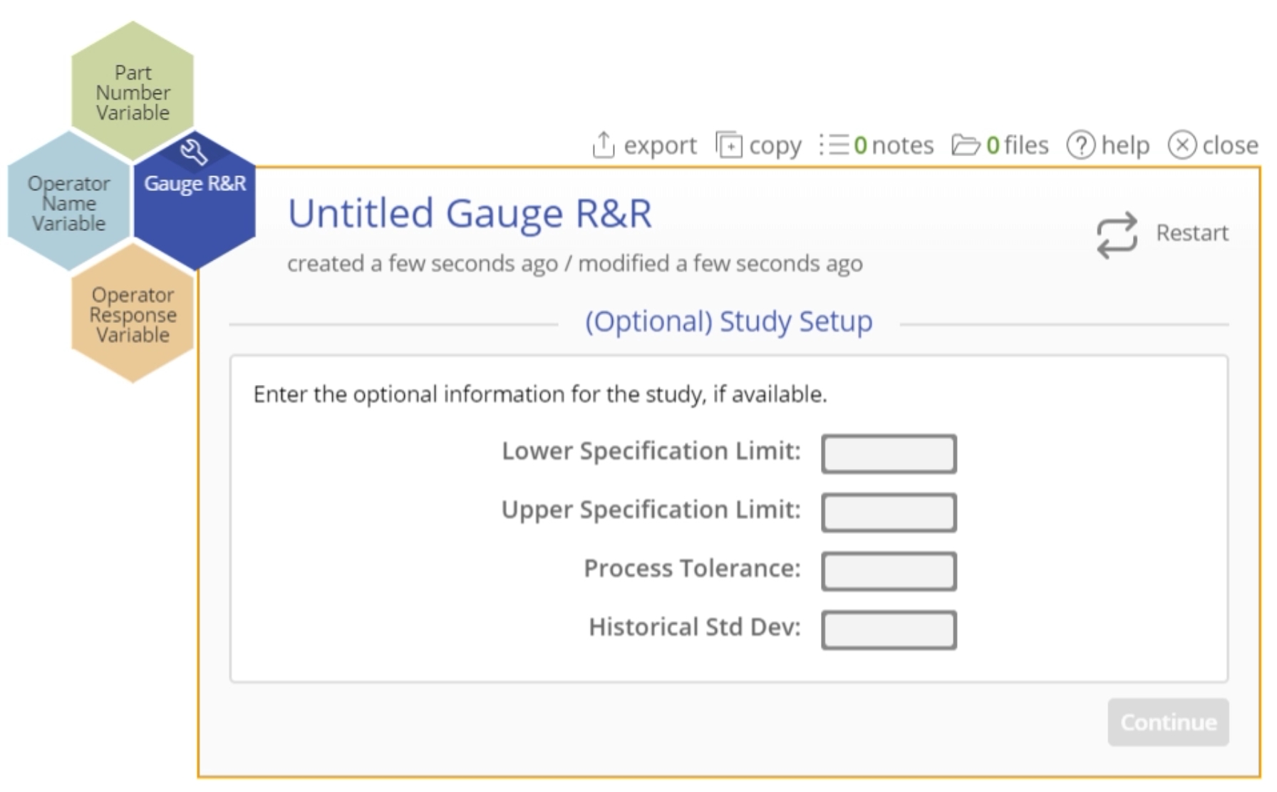This screenshot has width=1277, height=792.
Task: Click the help question mark icon
Action: [x=1080, y=145]
